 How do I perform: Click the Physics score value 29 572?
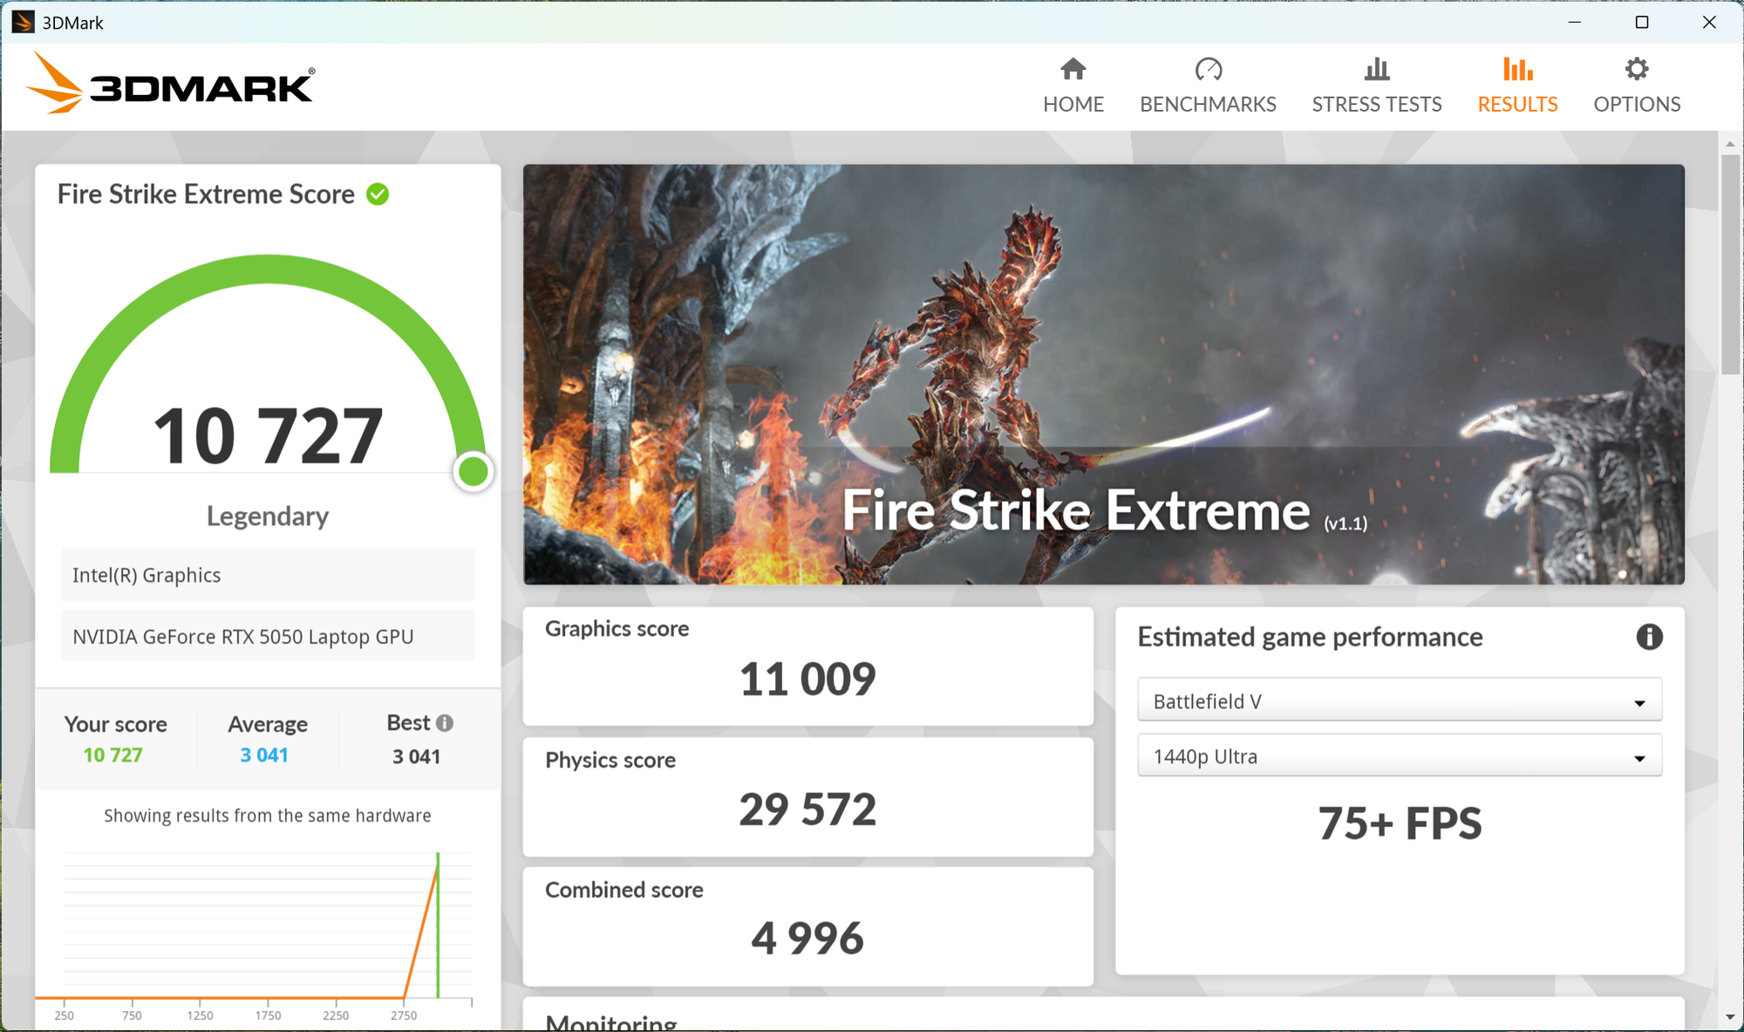point(807,809)
